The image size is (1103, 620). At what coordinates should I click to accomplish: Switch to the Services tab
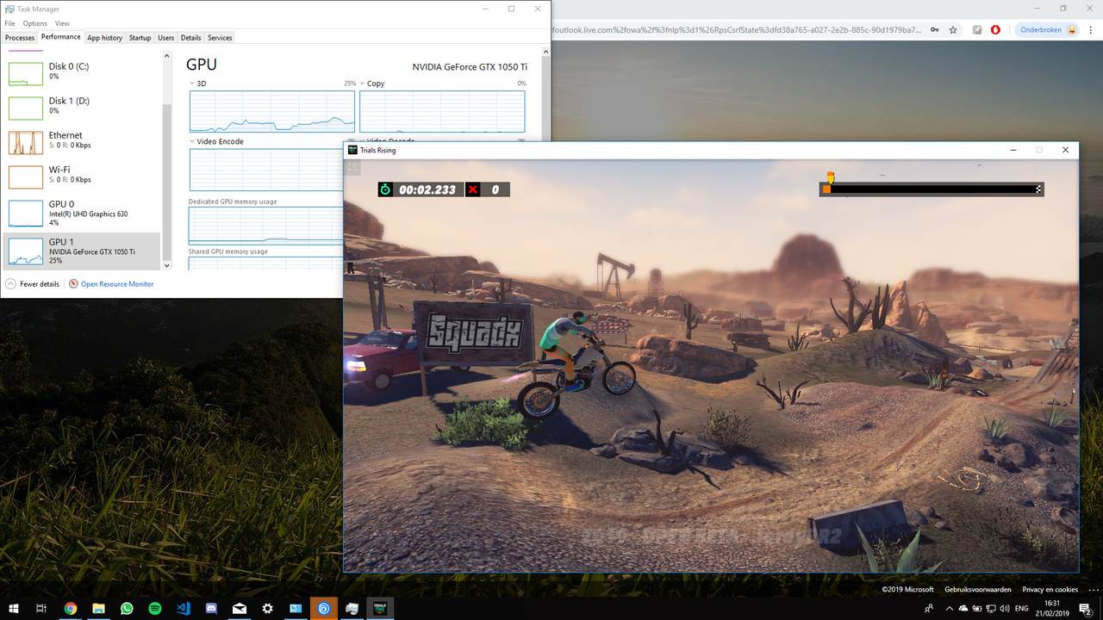pyautogui.click(x=220, y=38)
